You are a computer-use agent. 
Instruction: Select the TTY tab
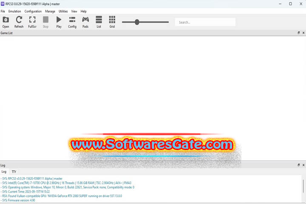tap(14, 172)
